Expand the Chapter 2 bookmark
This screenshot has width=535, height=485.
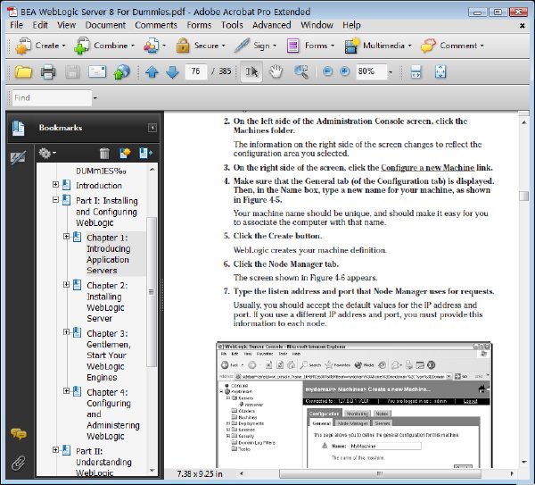(x=67, y=284)
